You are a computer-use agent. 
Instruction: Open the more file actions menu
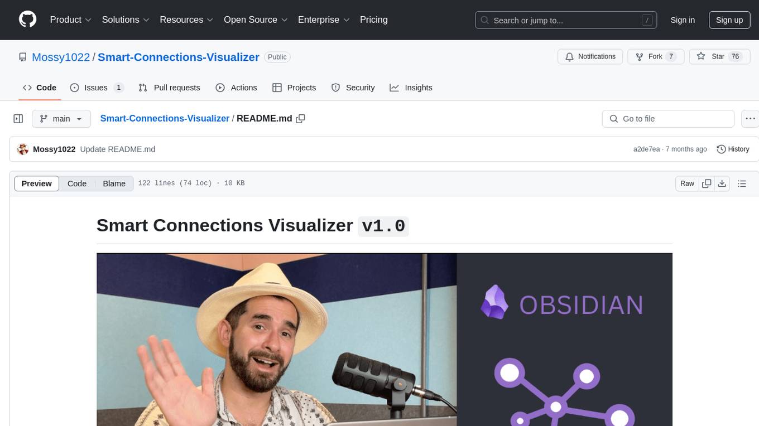(751, 119)
